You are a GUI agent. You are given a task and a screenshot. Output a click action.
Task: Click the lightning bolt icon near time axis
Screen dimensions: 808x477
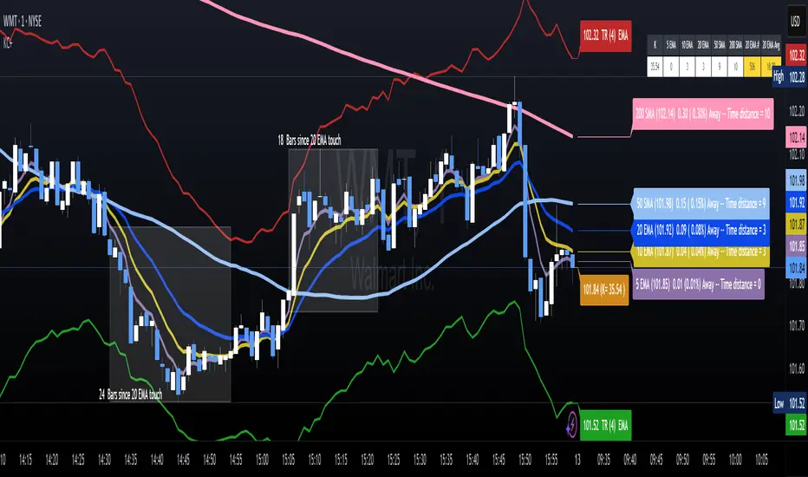571,426
